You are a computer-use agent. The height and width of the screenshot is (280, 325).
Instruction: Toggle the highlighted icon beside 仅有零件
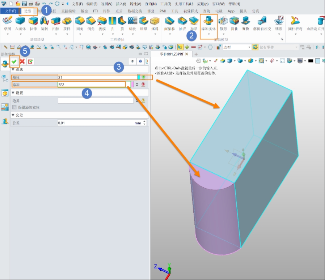(255, 47)
